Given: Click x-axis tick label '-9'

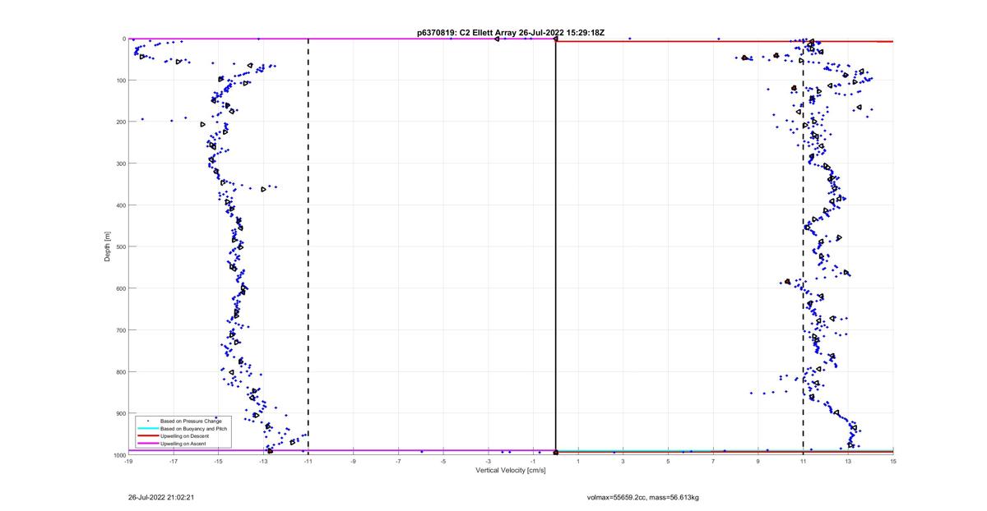Looking at the screenshot, I should pyautogui.click(x=354, y=462).
